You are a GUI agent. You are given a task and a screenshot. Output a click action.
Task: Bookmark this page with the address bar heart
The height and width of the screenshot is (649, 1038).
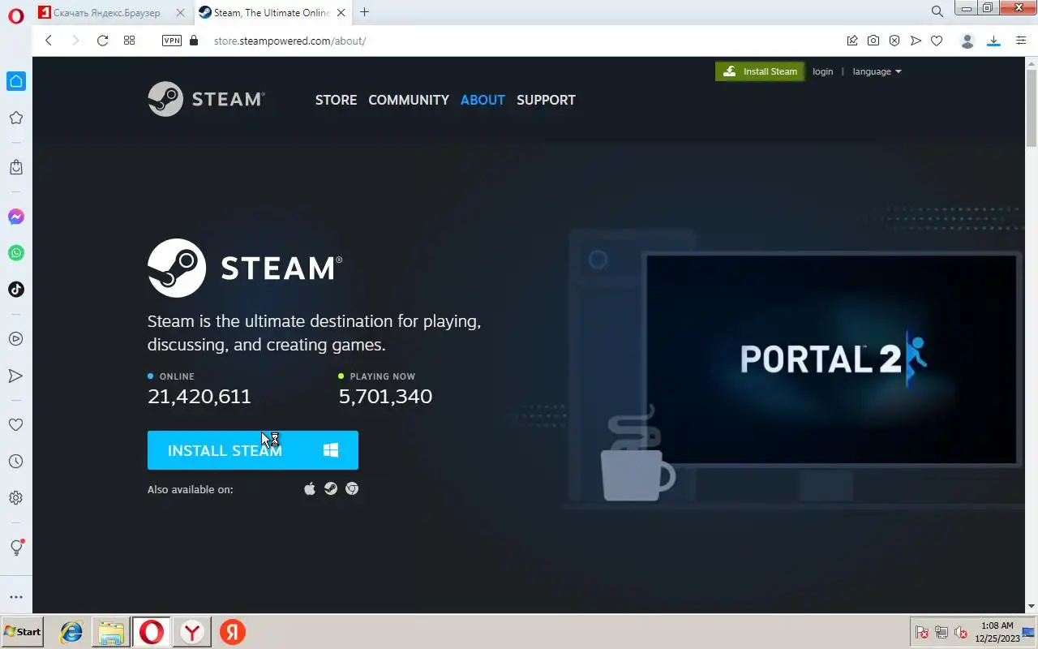tap(937, 41)
